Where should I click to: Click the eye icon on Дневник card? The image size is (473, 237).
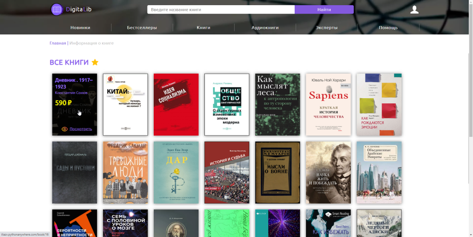pos(65,129)
